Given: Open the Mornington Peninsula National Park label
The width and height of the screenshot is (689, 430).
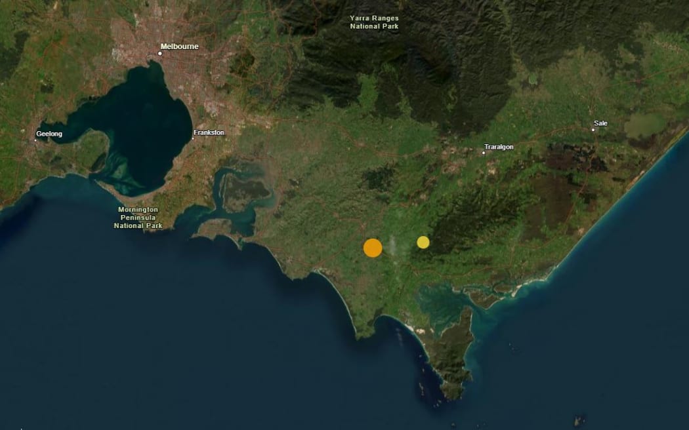Looking at the screenshot, I should point(138,217).
